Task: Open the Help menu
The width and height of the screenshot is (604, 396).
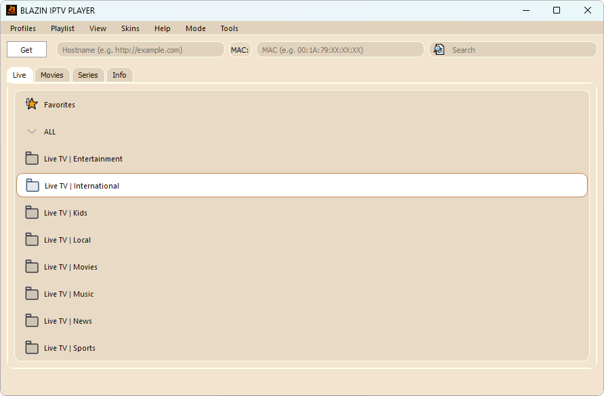Action: tap(162, 28)
